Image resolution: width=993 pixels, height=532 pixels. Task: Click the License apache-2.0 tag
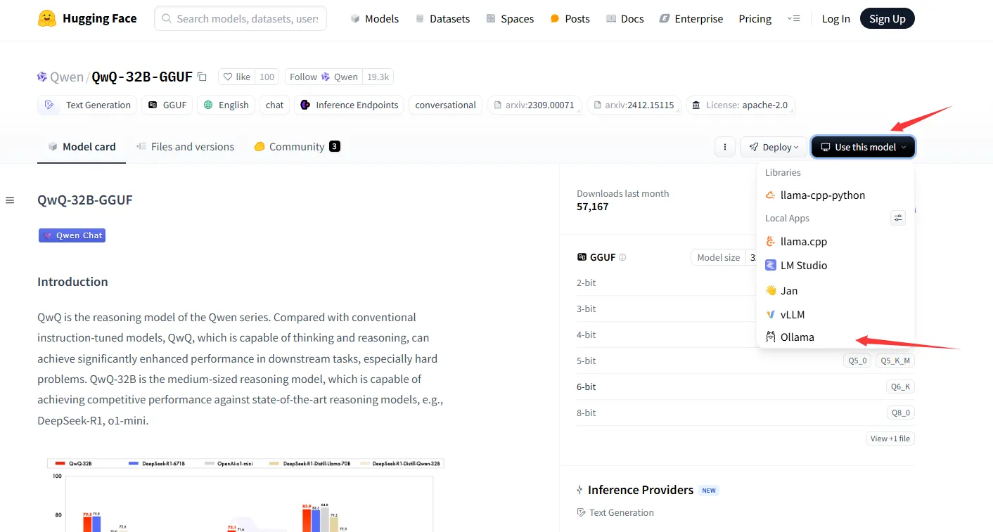pyautogui.click(x=741, y=105)
